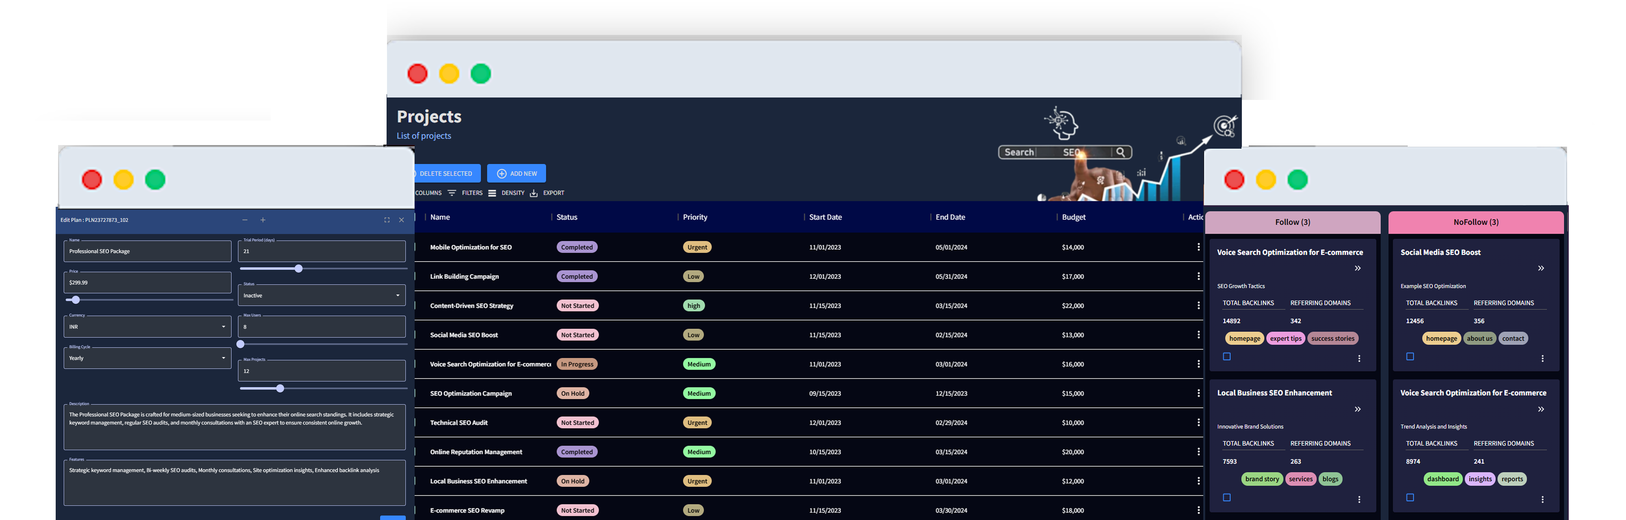Click the Trial Period field showing 21
The image size is (1626, 520).
(x=321, y=251)
